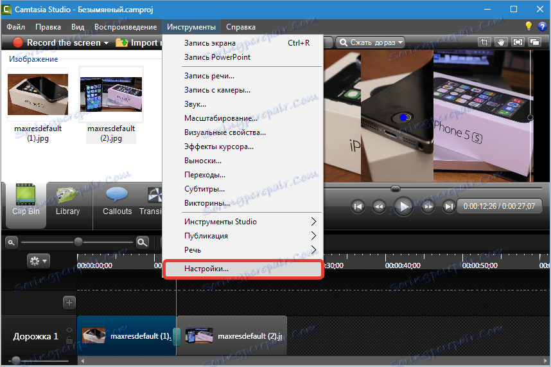Select maxresdefault (2).jpg thumbnail in Clip Bin
The height and width of the screenshot is (367, 551).
[111, 94]
